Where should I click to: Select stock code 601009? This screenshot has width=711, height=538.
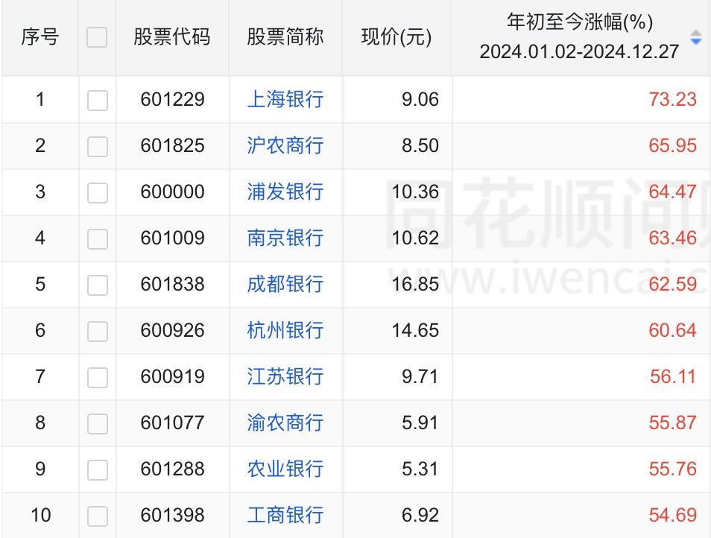point(172,238)
